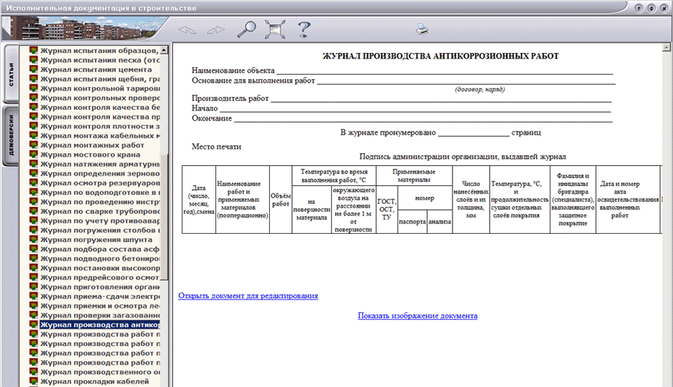The height and width of the screenshot is (387, 673).
Task: Click icon beside Журнал постановки высокопр
Action: point(34,267)
